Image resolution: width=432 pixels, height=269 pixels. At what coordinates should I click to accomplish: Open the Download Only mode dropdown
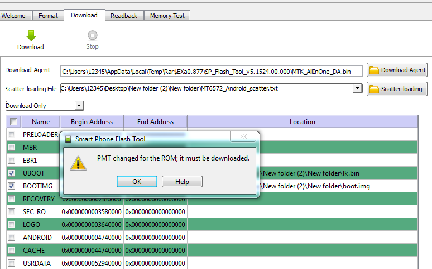coord(79,106)
